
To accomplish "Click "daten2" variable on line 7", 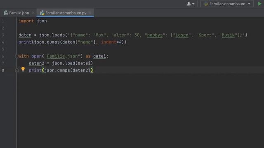I will (36, 63).
